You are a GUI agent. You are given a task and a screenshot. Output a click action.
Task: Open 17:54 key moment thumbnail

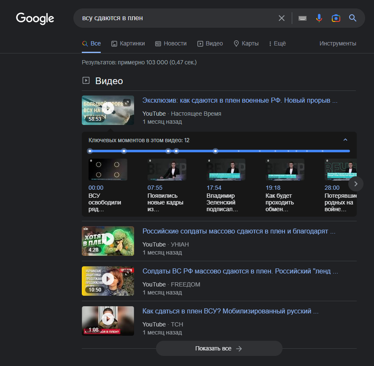click(x=226, y=170)
